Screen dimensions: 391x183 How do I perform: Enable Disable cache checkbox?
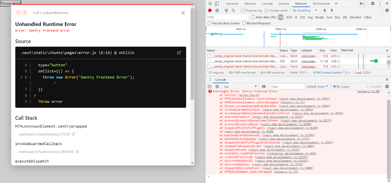266,11
